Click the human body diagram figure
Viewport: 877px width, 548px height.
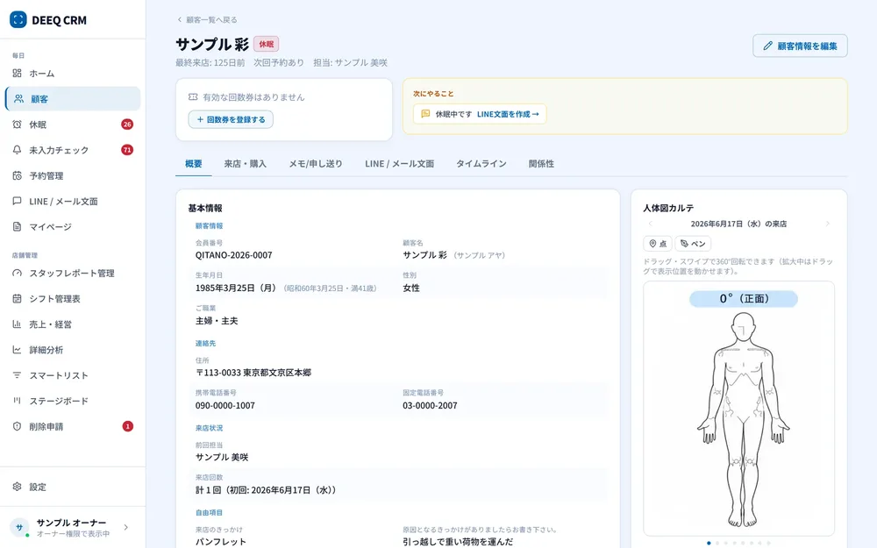[x=744, y=419]
